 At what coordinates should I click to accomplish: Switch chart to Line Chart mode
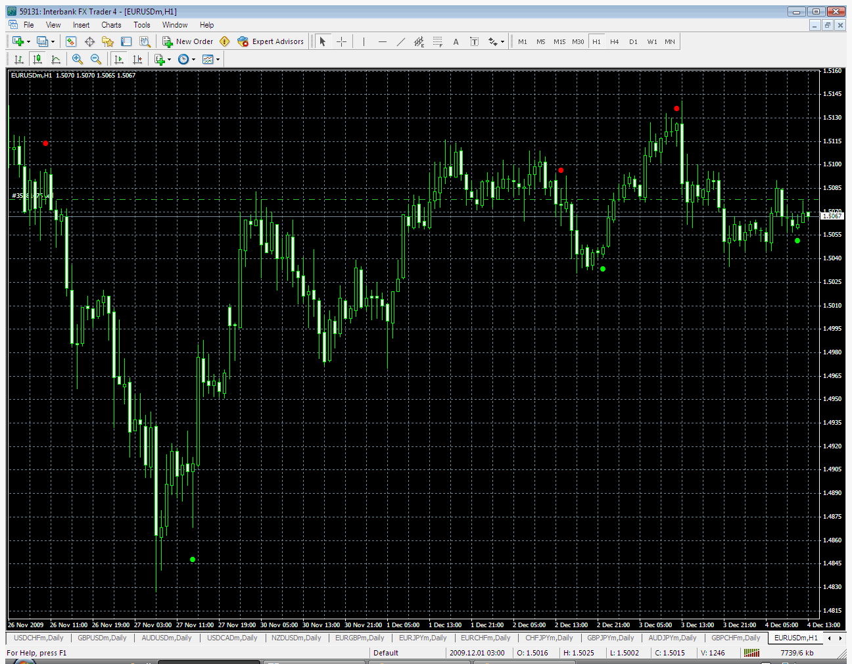56,59
